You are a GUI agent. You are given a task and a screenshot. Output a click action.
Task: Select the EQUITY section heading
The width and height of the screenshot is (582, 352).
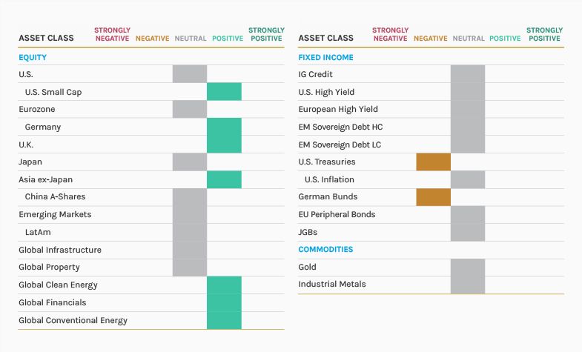(33, 57)
